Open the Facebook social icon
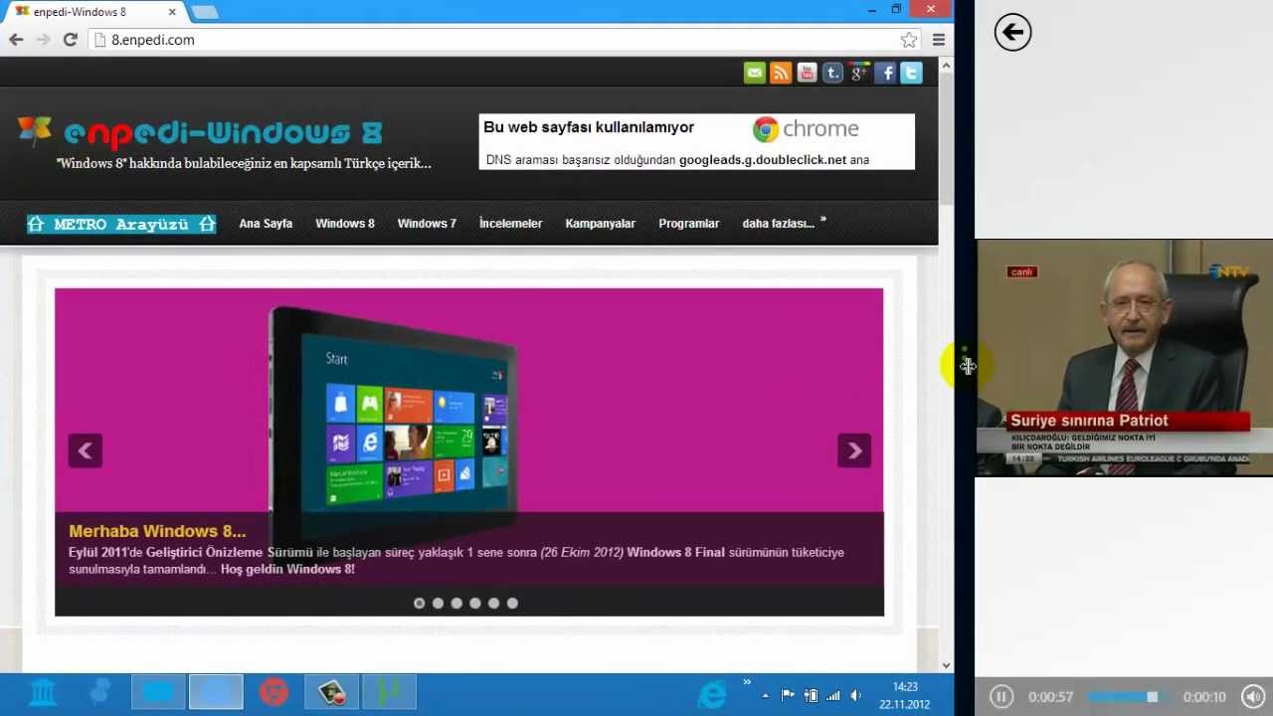This screenshot has width=1273, height=716. [885, 73]
